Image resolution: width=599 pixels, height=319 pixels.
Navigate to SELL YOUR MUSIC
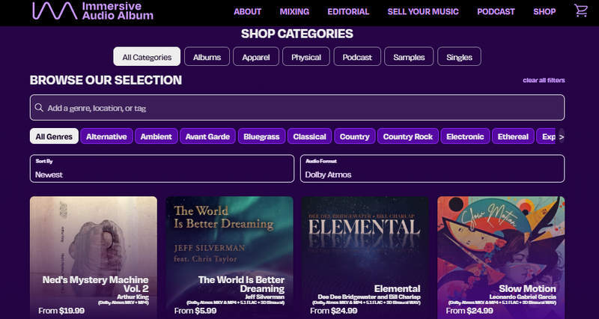coord(423,11)
